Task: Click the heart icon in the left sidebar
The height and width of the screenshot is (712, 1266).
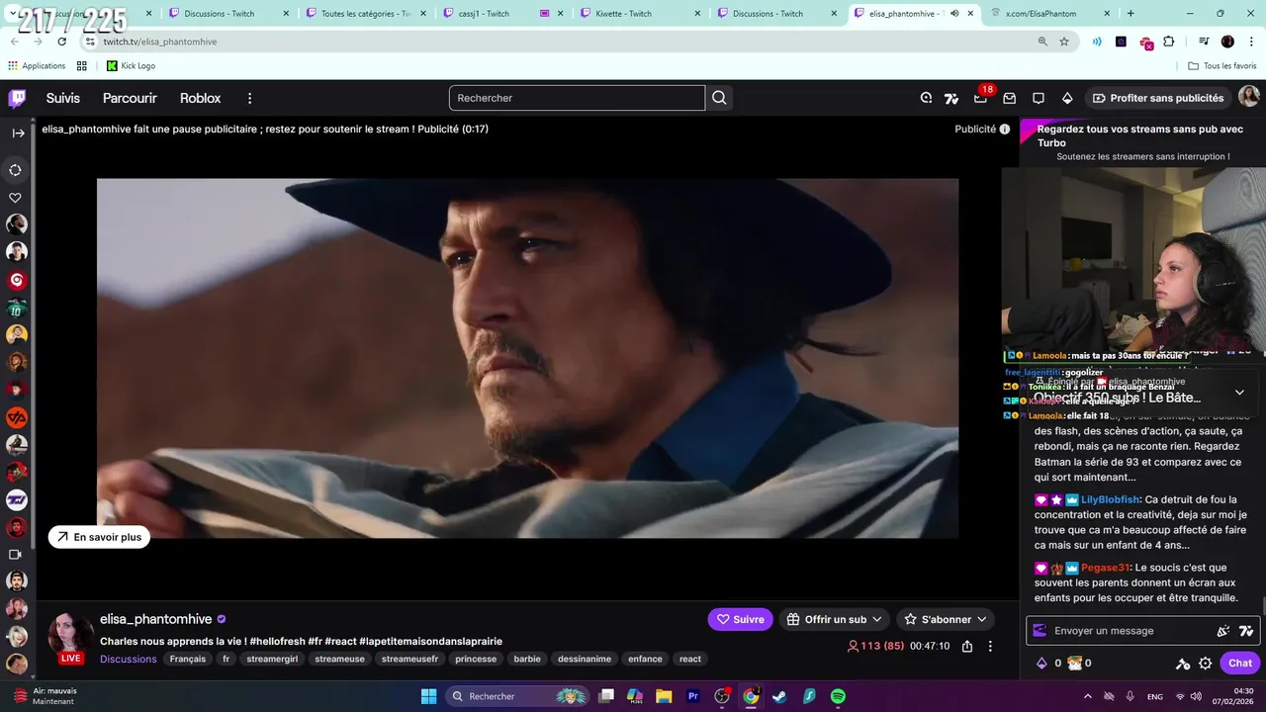Action: click(16, 198)
